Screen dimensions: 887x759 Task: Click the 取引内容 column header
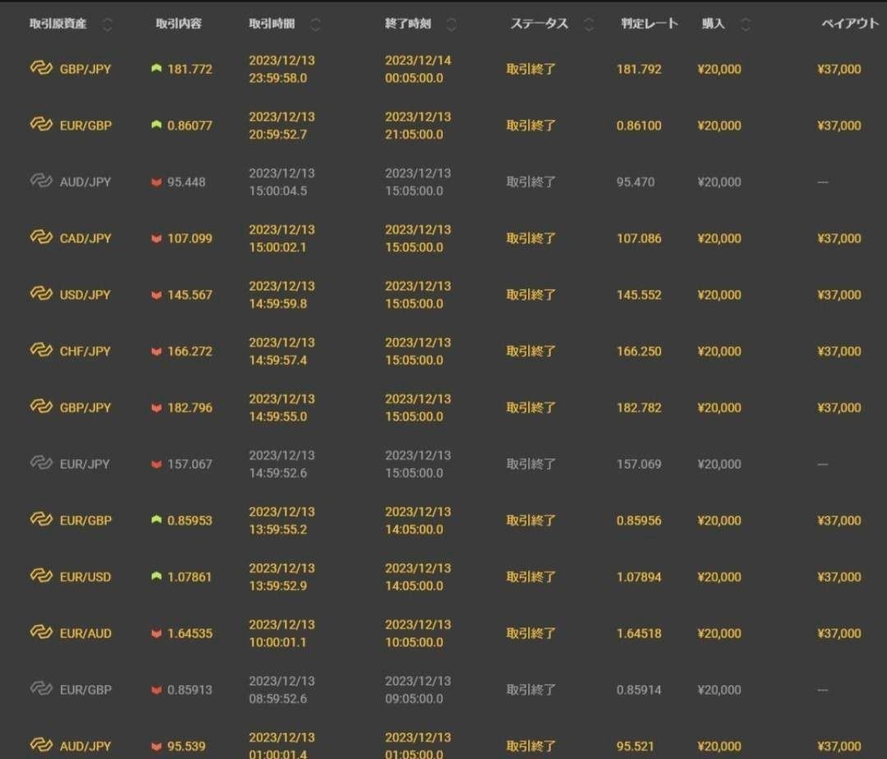[x=178, y=24]
